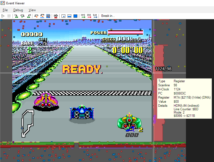The image size is (214, 162).
Task: Click the Run one CPU cycle (CLK) icon
Action: point(56,16)
